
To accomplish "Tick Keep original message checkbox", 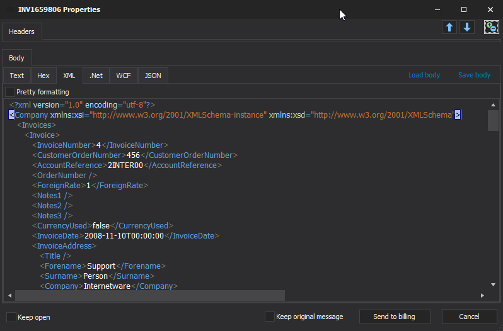I will coord(270,317).
